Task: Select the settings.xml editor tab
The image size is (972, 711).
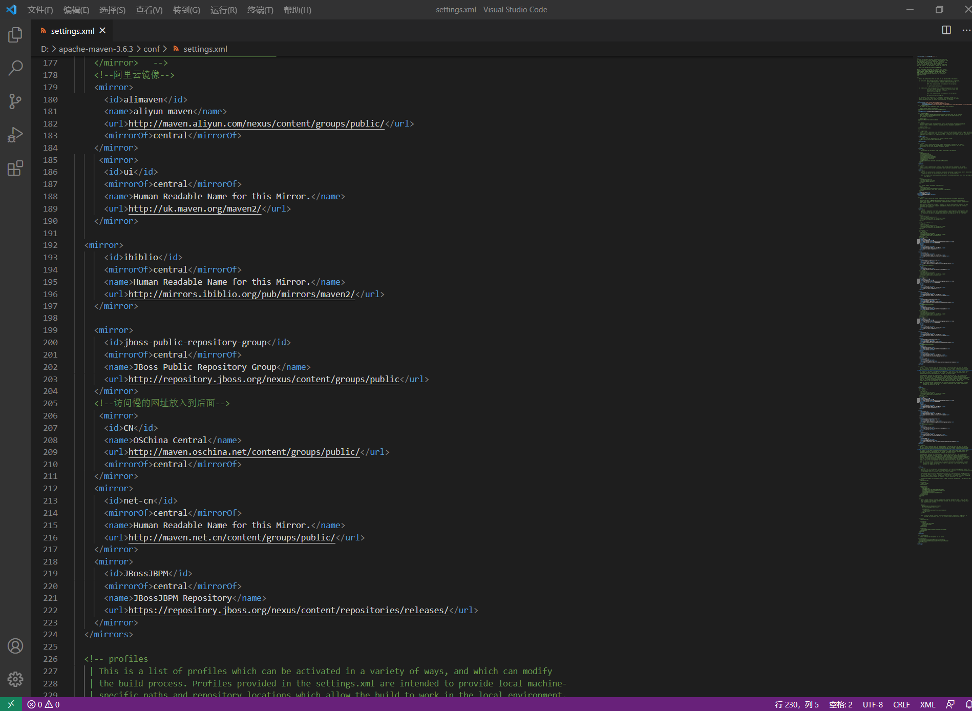Action: coord(72,31)
